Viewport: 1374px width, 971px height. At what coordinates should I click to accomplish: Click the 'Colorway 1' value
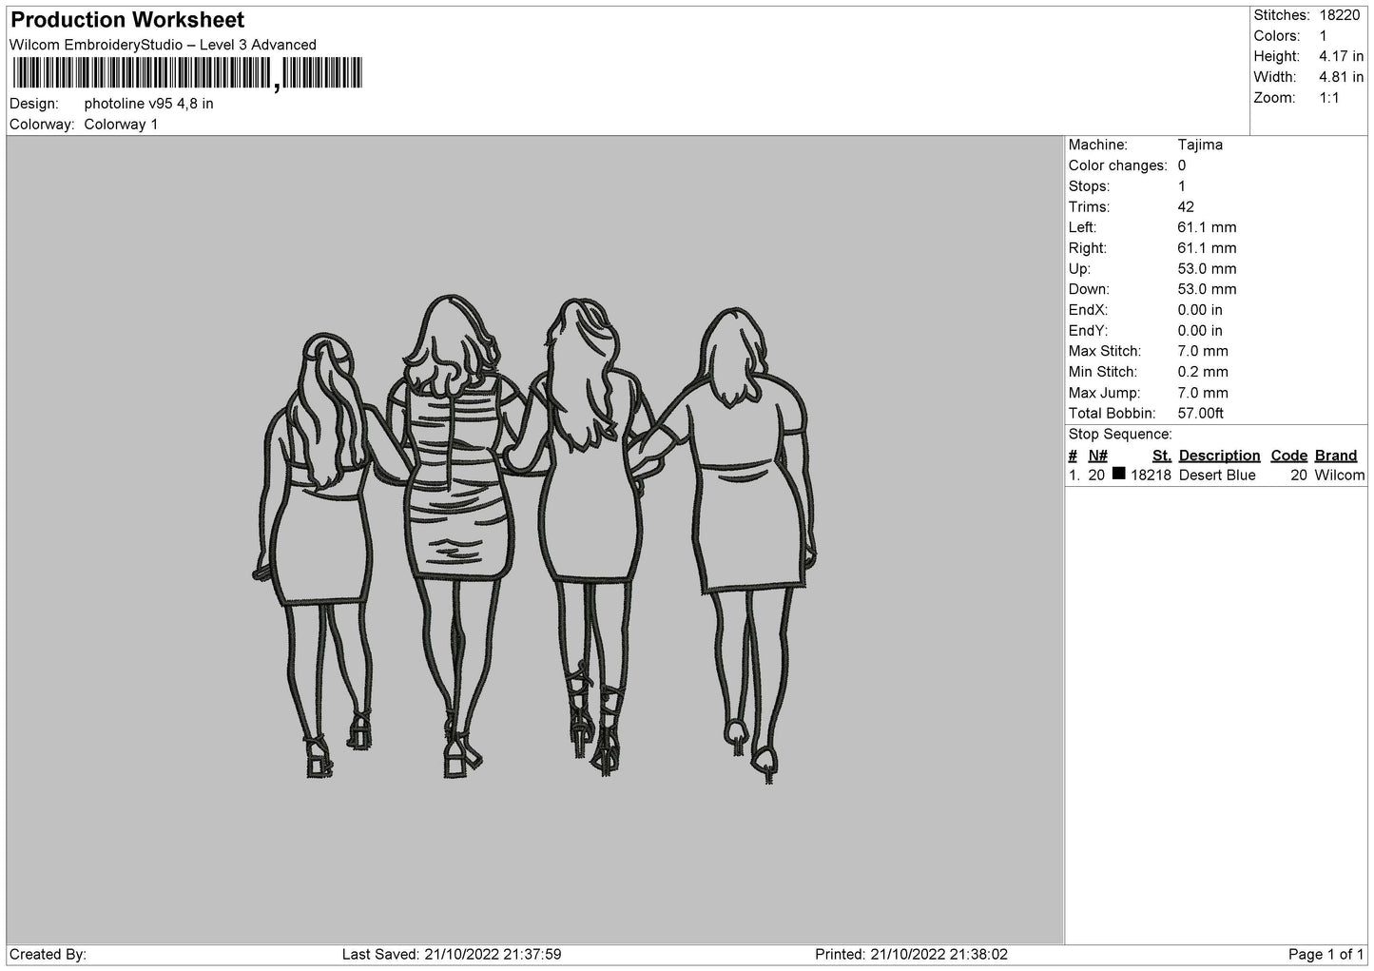121,125
